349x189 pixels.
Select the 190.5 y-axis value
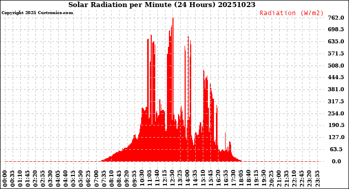(336, 125)
